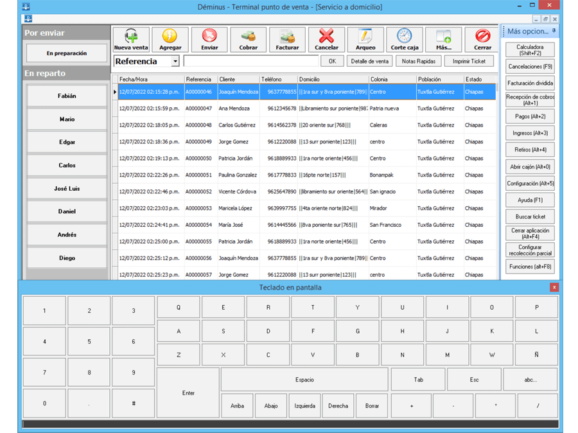Open the Cobrar payment tool
This screenshot has height=433, width=578.
pyautogui.click(x=249, y=39)
